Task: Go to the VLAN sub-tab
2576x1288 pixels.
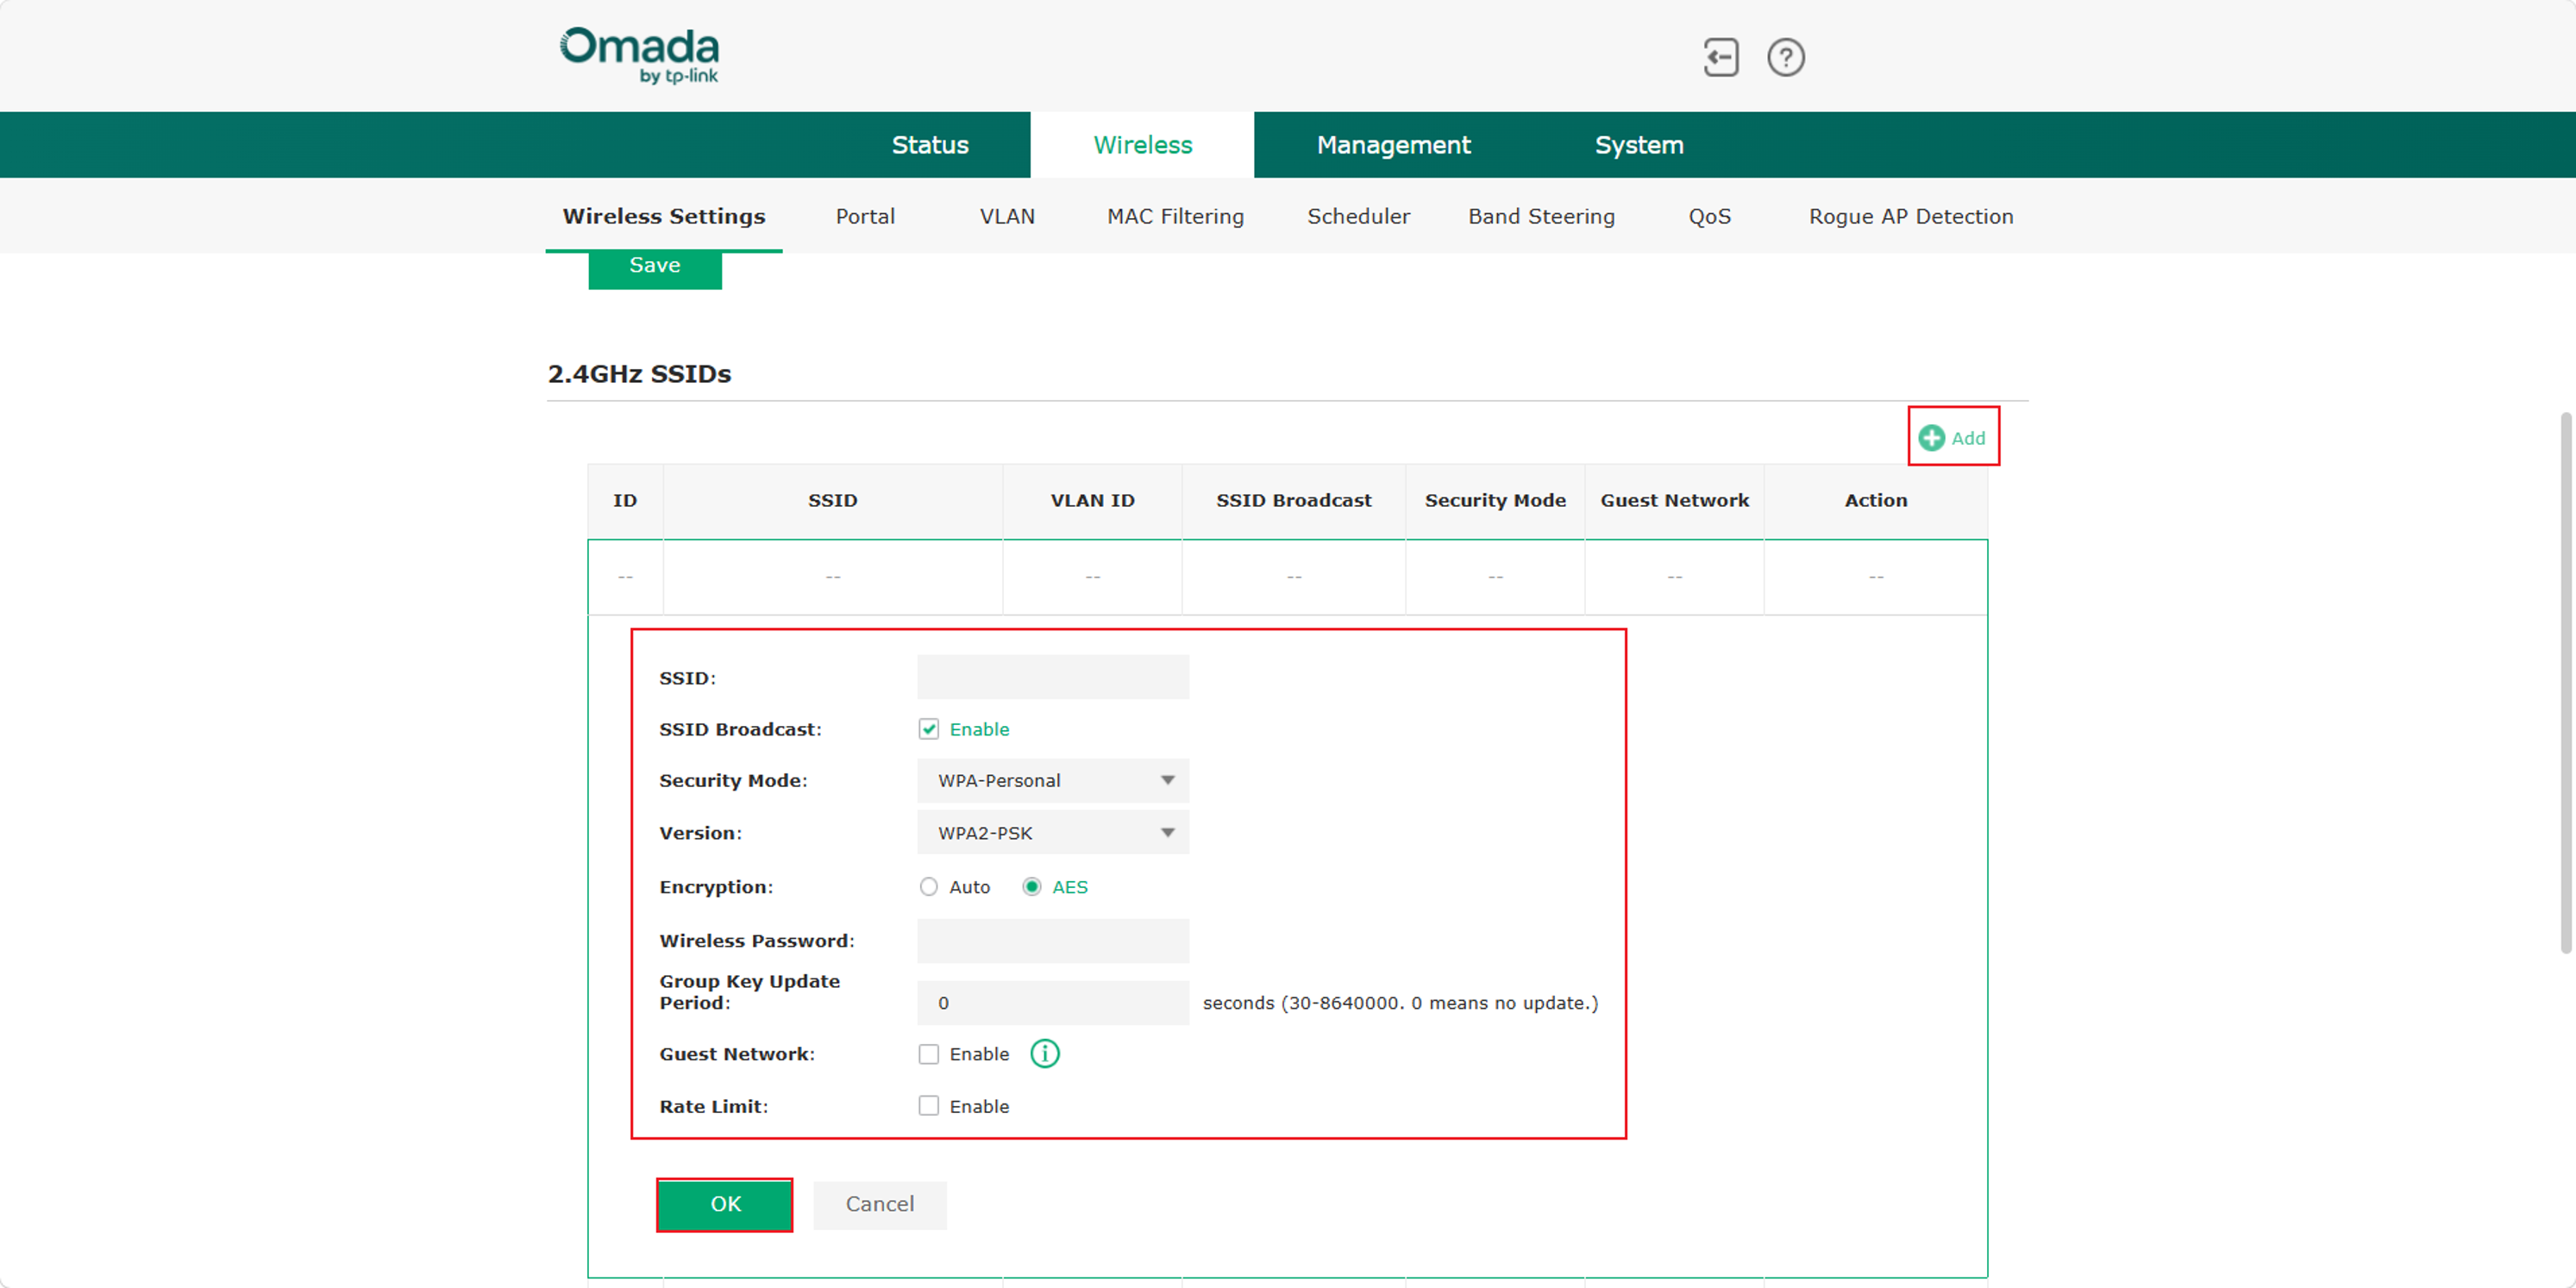Action: (x=1006, y=216)
